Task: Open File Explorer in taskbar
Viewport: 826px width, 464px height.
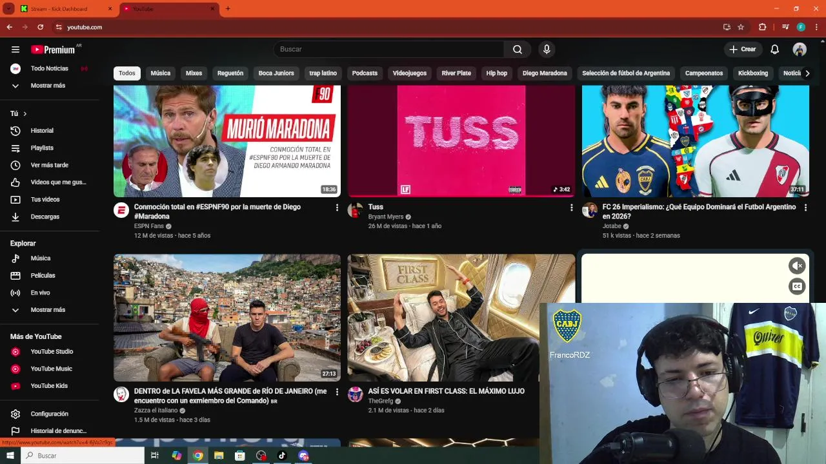Action: point(219,456)
